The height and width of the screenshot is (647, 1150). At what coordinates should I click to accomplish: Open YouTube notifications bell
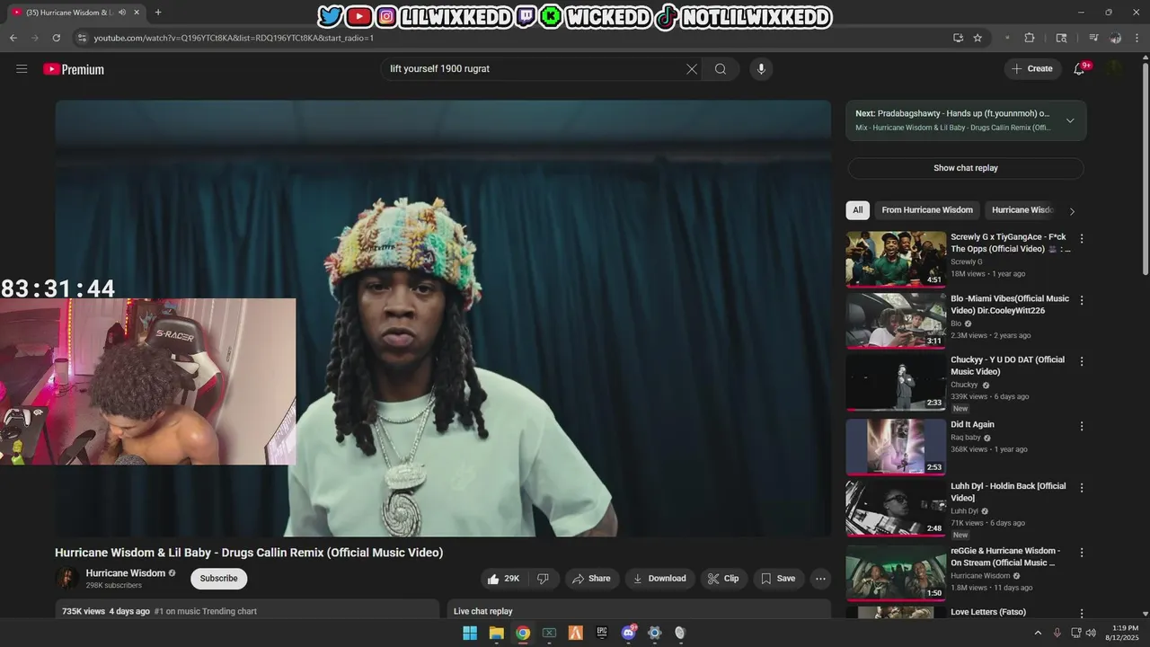click(1080, 69)
